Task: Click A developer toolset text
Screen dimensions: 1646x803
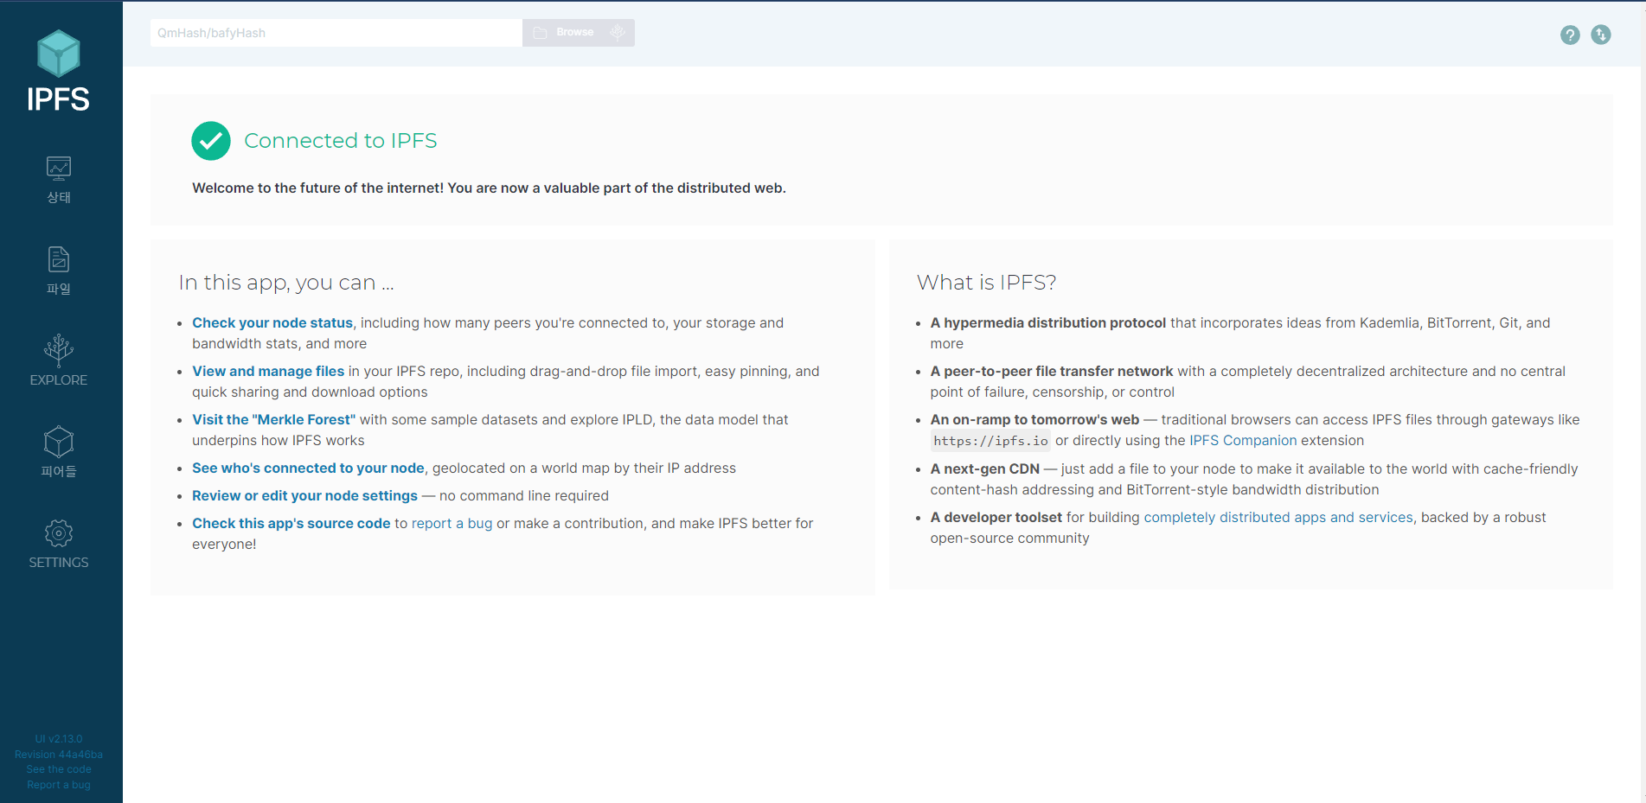Action: (996, 517)
